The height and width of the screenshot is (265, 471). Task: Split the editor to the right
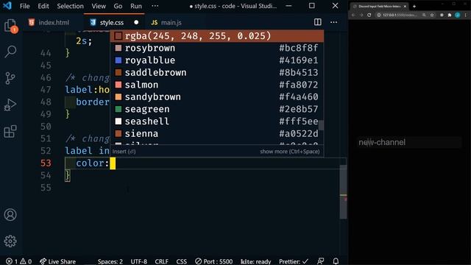[317, 22]
